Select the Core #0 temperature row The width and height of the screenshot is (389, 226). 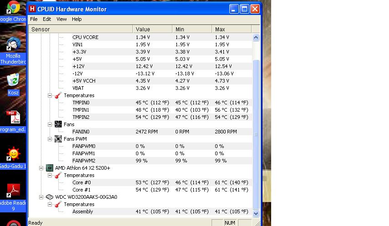click(x=162, y=182)
